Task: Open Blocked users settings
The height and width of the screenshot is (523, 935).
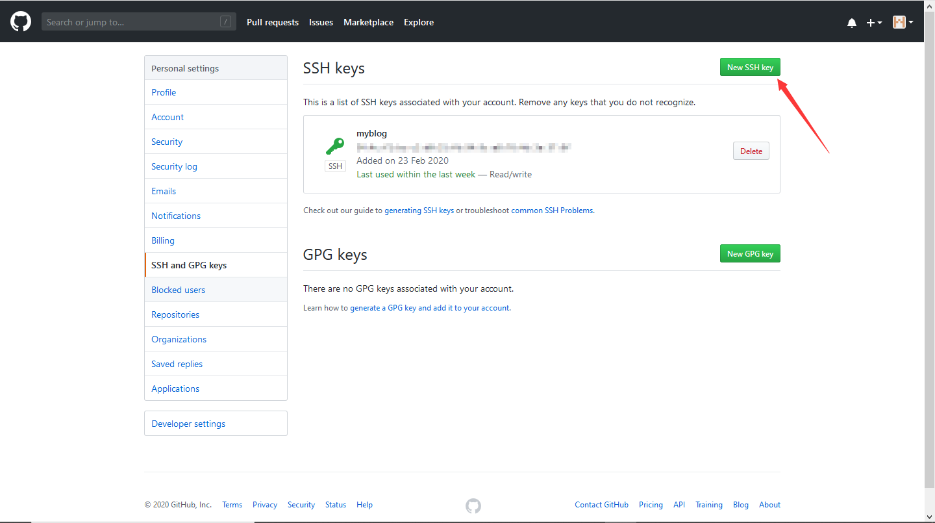Action: [216, 290]
